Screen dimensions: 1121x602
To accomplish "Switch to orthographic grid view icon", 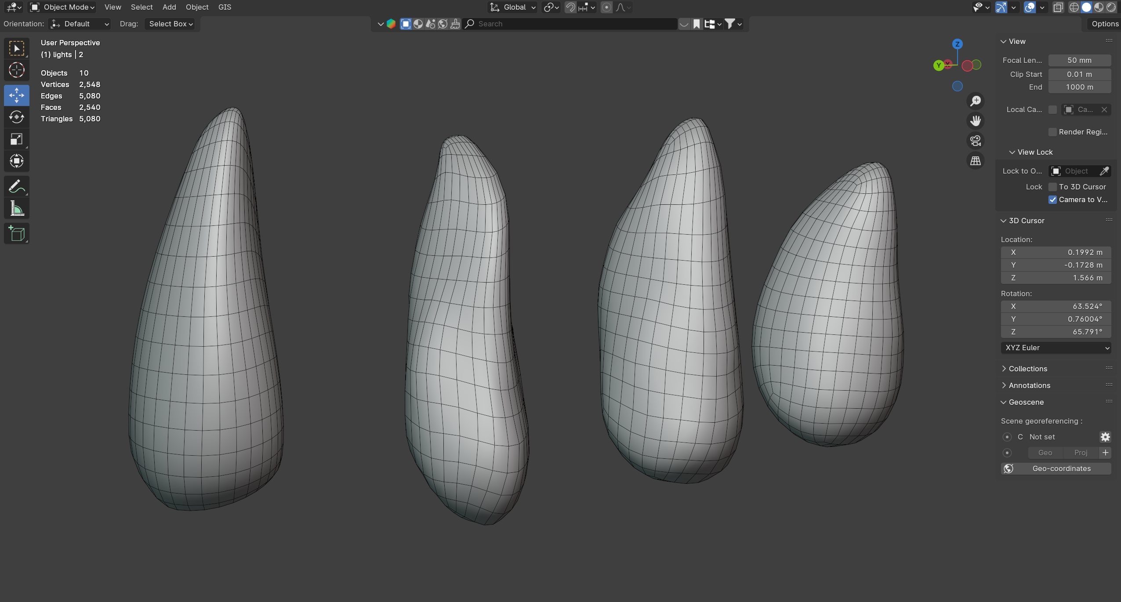I will click(975, 161).
